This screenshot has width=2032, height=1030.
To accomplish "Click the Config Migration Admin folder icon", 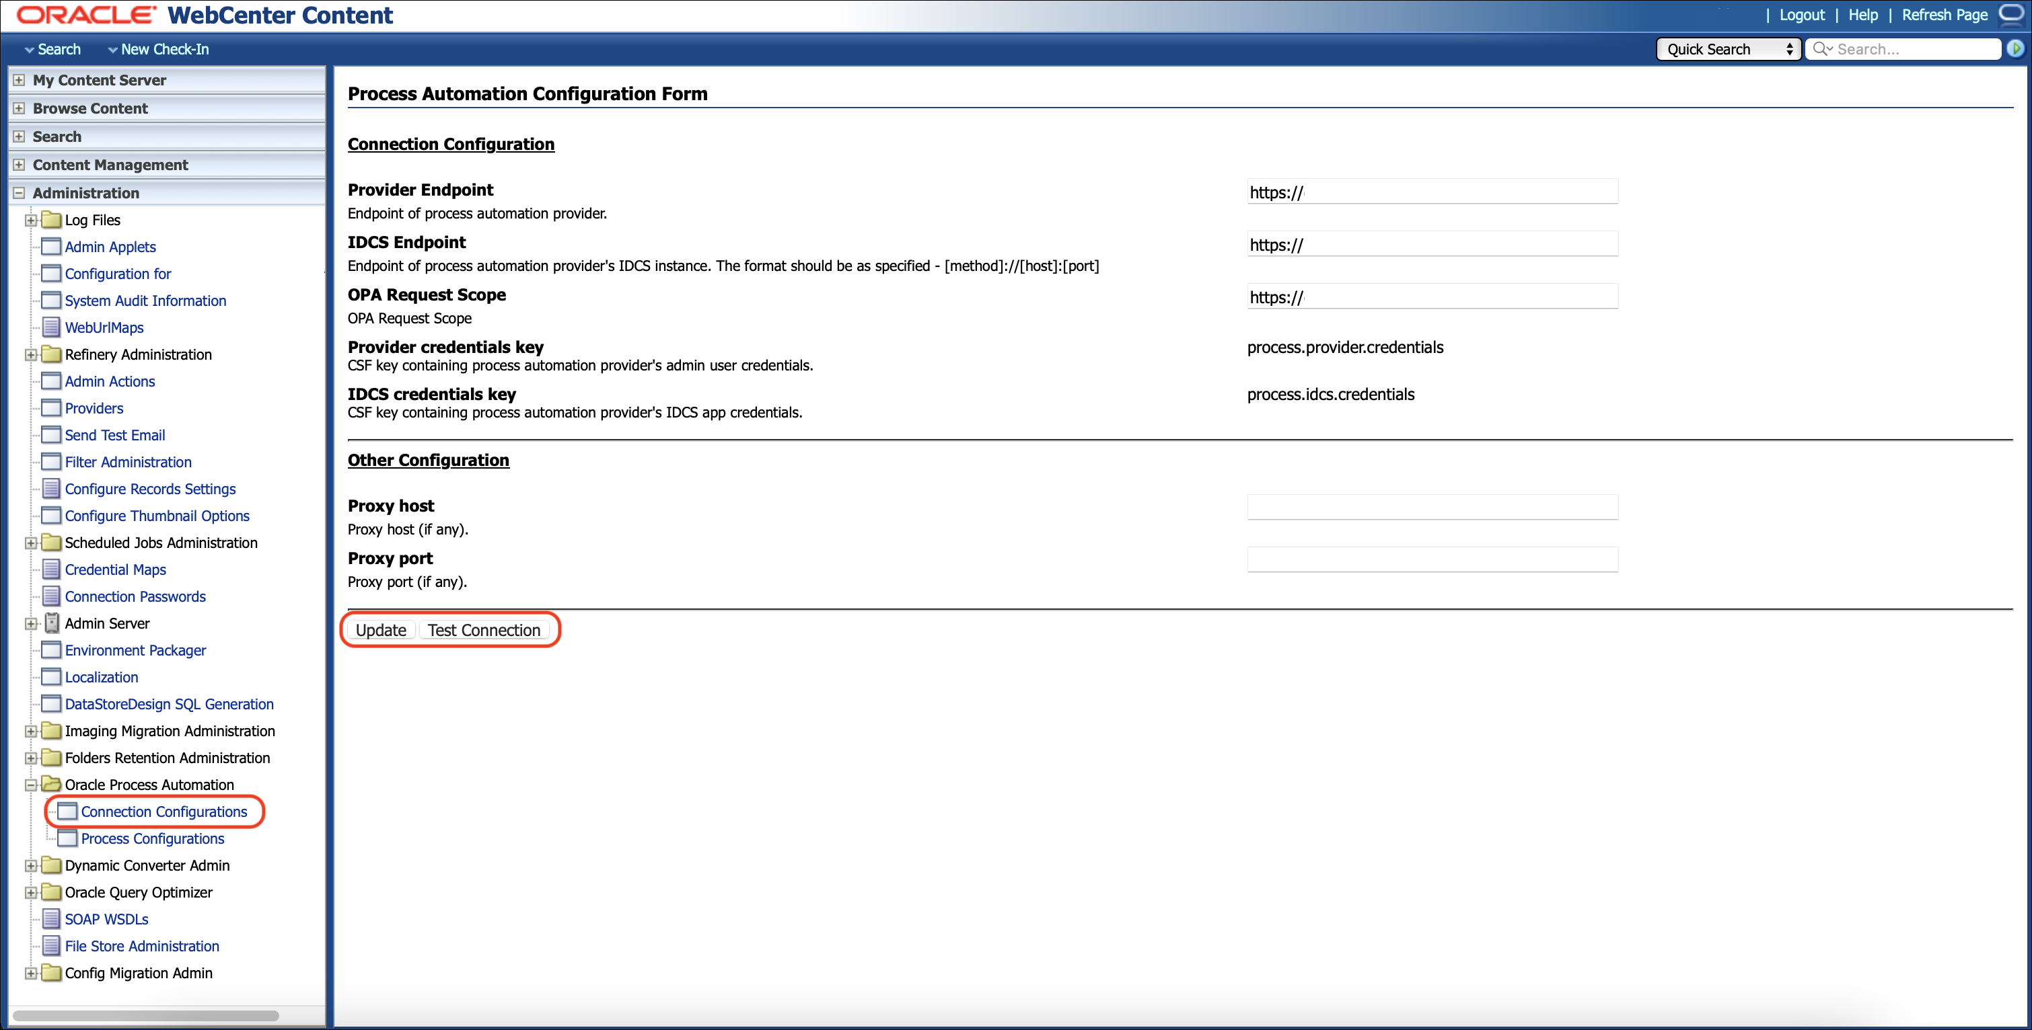I will coord(50,972).
